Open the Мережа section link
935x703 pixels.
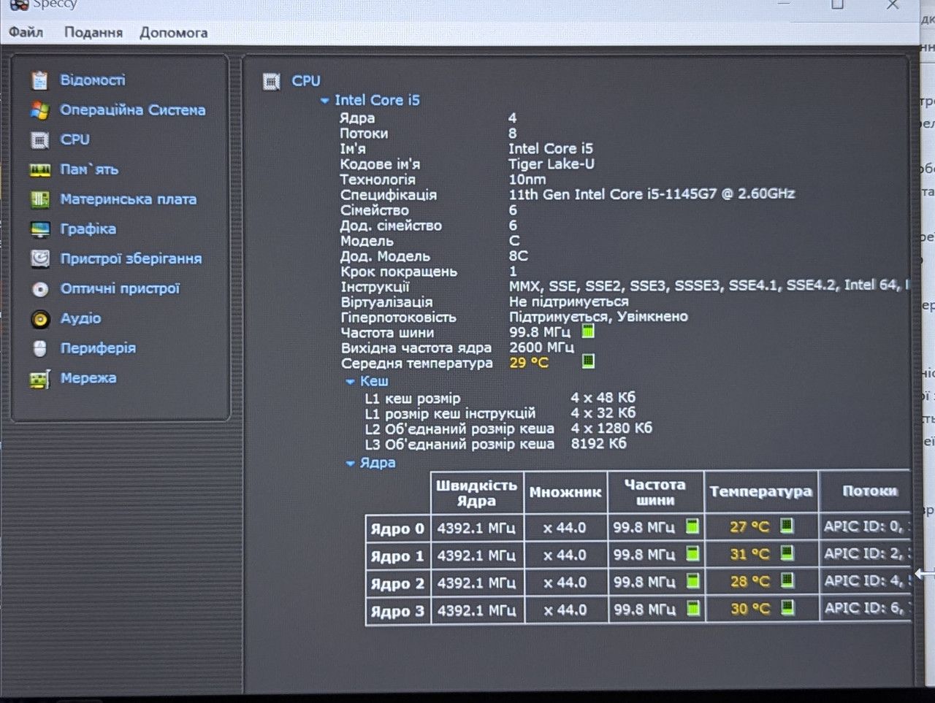(88, 378)
